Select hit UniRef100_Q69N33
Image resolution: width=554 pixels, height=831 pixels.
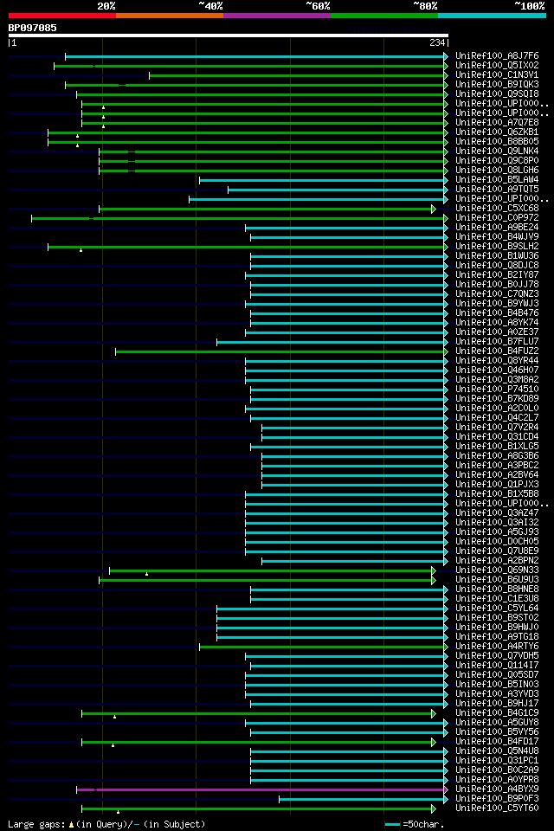(497, 570)
